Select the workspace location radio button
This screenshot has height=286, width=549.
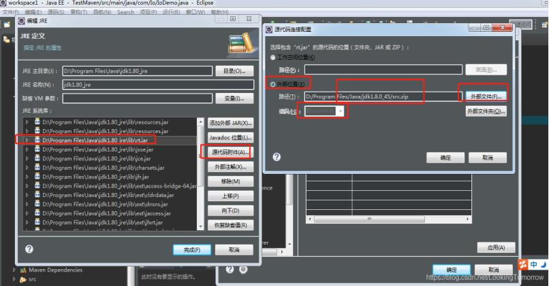274,58
